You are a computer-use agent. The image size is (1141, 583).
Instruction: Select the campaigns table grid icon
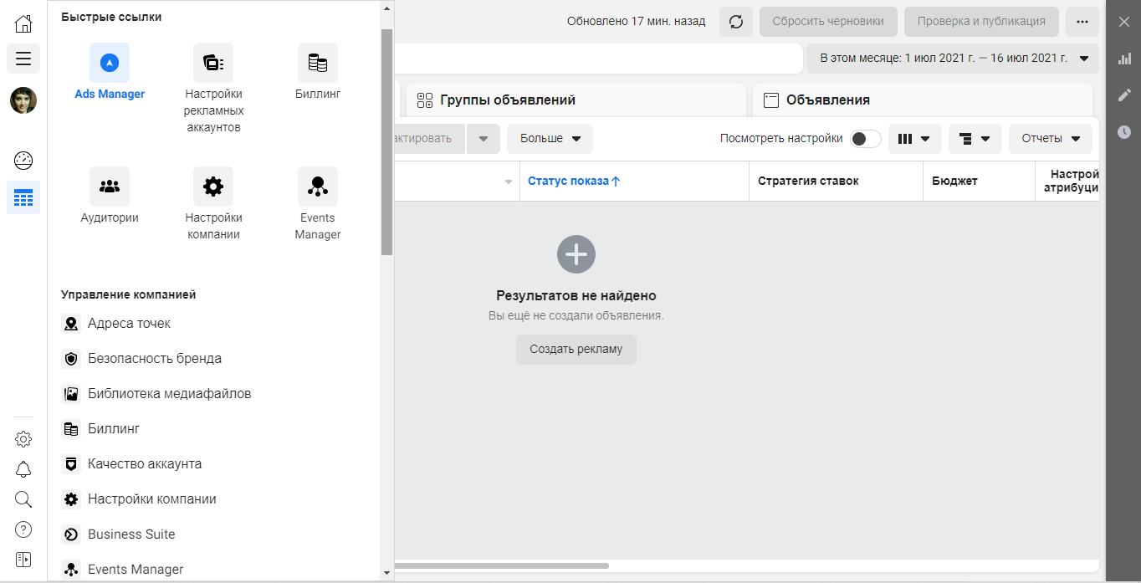[23, 197]
